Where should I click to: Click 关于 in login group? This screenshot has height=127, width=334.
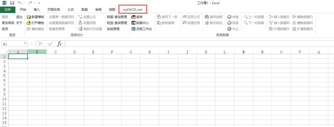[19, 23]
